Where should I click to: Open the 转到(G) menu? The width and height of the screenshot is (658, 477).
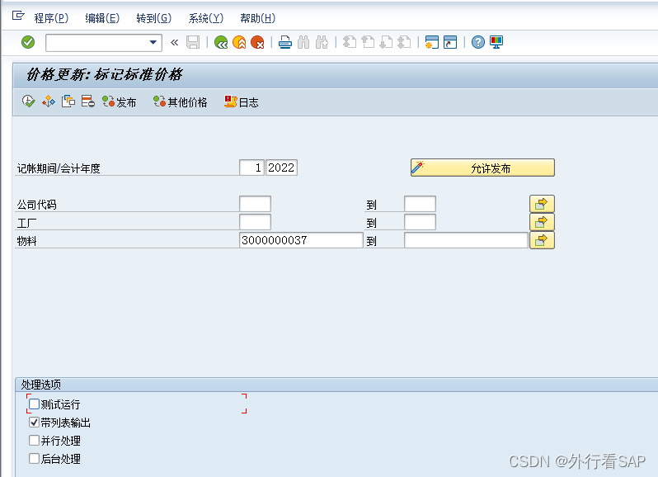coord(154,18)
